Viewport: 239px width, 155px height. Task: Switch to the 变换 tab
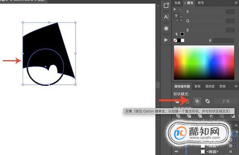(x=222, y=86)
